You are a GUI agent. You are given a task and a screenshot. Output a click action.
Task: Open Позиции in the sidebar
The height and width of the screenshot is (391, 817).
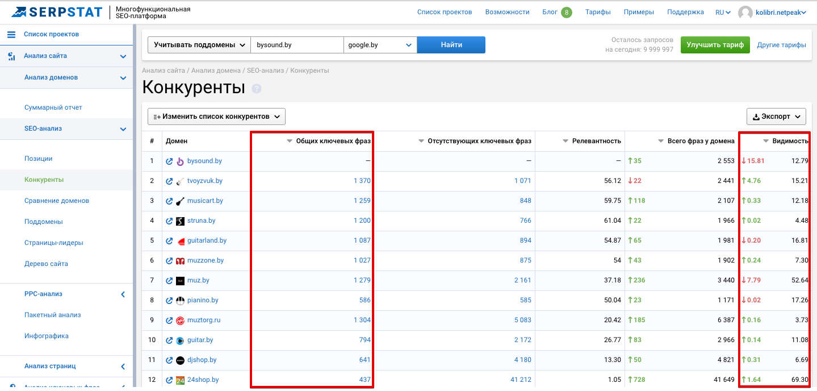click(39, 159)
